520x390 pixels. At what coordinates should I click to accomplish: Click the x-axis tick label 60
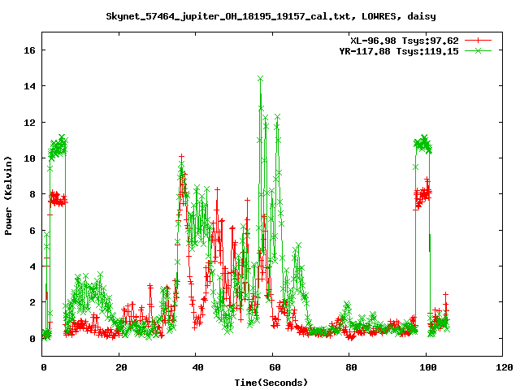coord(275,367)
